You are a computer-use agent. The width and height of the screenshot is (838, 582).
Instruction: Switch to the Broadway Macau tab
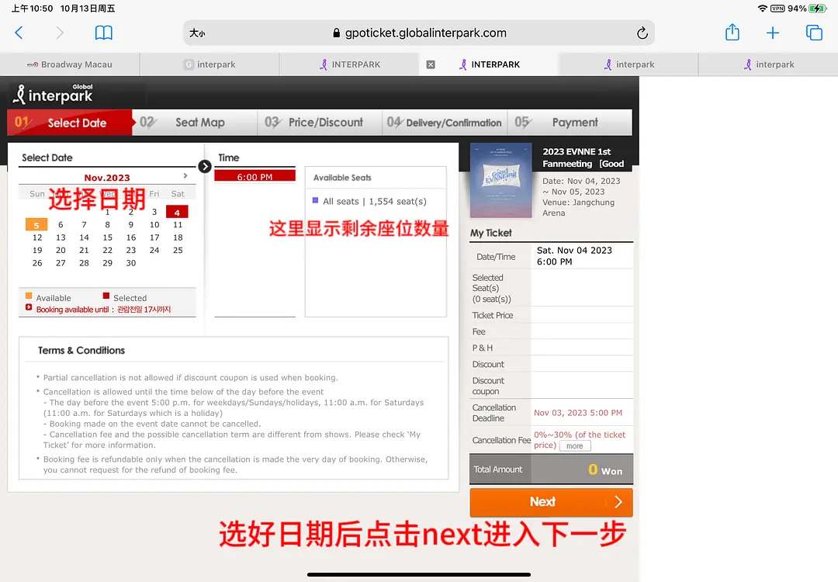tap(70, 64)
